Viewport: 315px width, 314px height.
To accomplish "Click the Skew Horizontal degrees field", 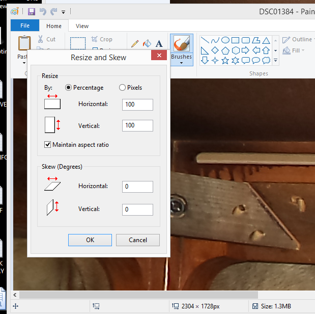I will 137,187.
